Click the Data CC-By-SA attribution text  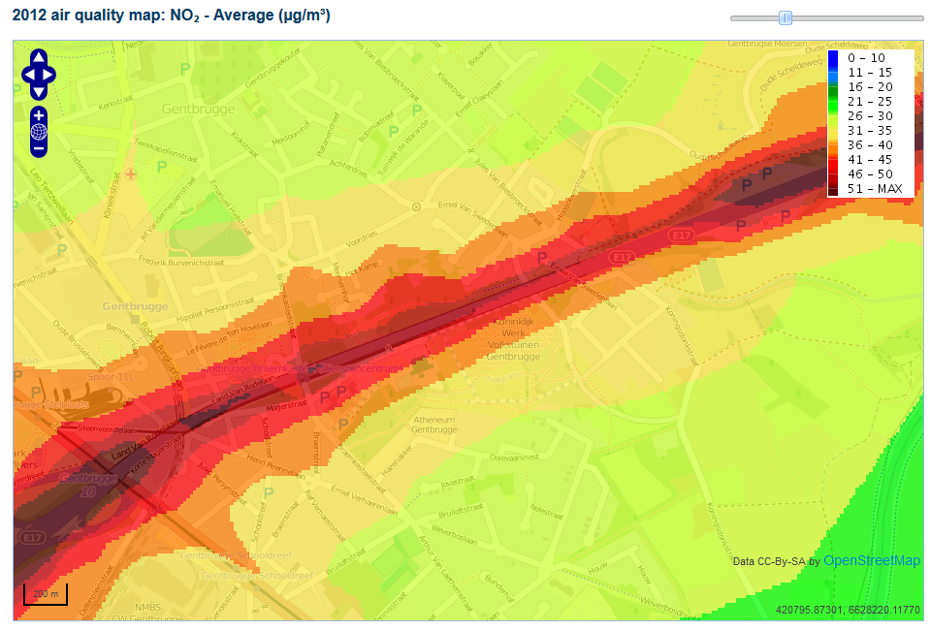point(770,561)
